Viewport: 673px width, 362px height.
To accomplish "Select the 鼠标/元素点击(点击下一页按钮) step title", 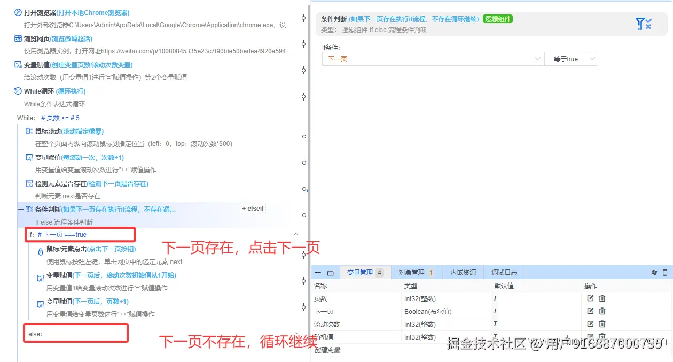I will click(x=91, y=249).
